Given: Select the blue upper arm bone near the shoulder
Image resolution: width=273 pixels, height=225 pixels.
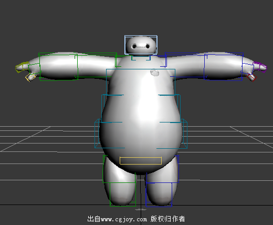Looking at the screenshot, I should point(186,65).
